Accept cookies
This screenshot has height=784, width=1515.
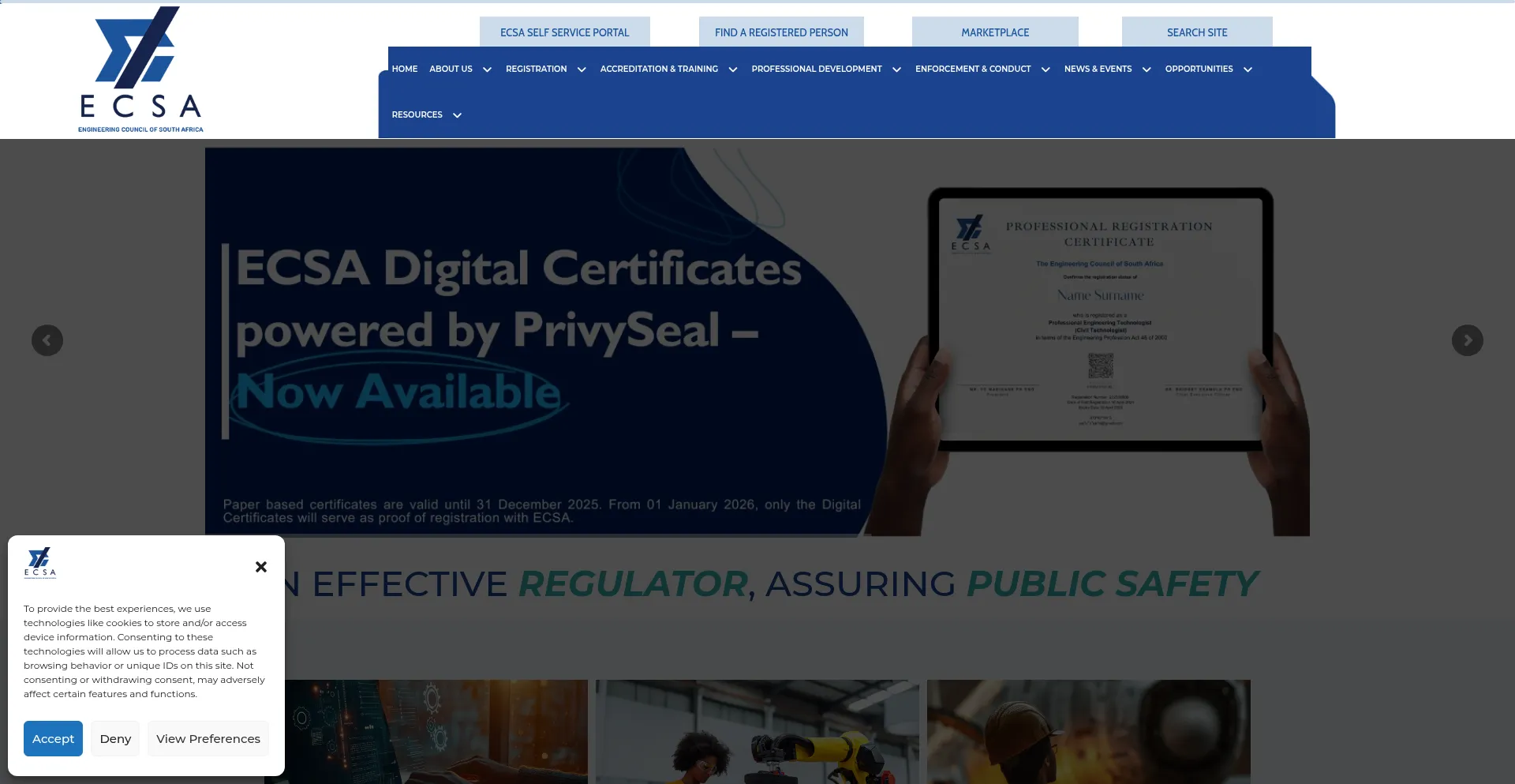coord(53,738)
